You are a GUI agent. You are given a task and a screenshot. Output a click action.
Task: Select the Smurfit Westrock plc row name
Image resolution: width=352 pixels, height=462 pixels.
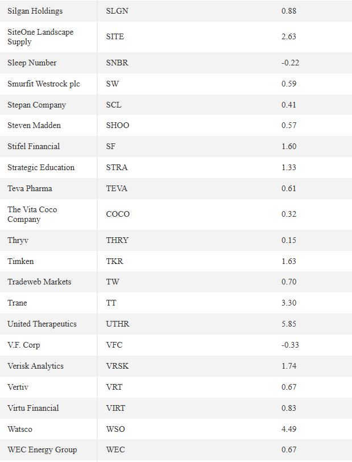click(x=44, y=84)
